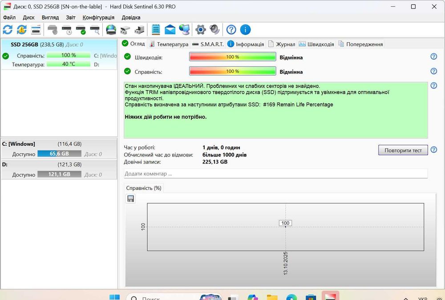Open the Файл menu
The image size is (445, 300).
pos(9,17)
